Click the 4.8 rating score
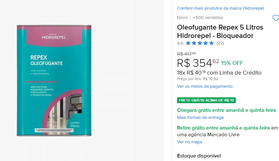The height and width of the screenshot is (161, 279). [x=180, y=43]
